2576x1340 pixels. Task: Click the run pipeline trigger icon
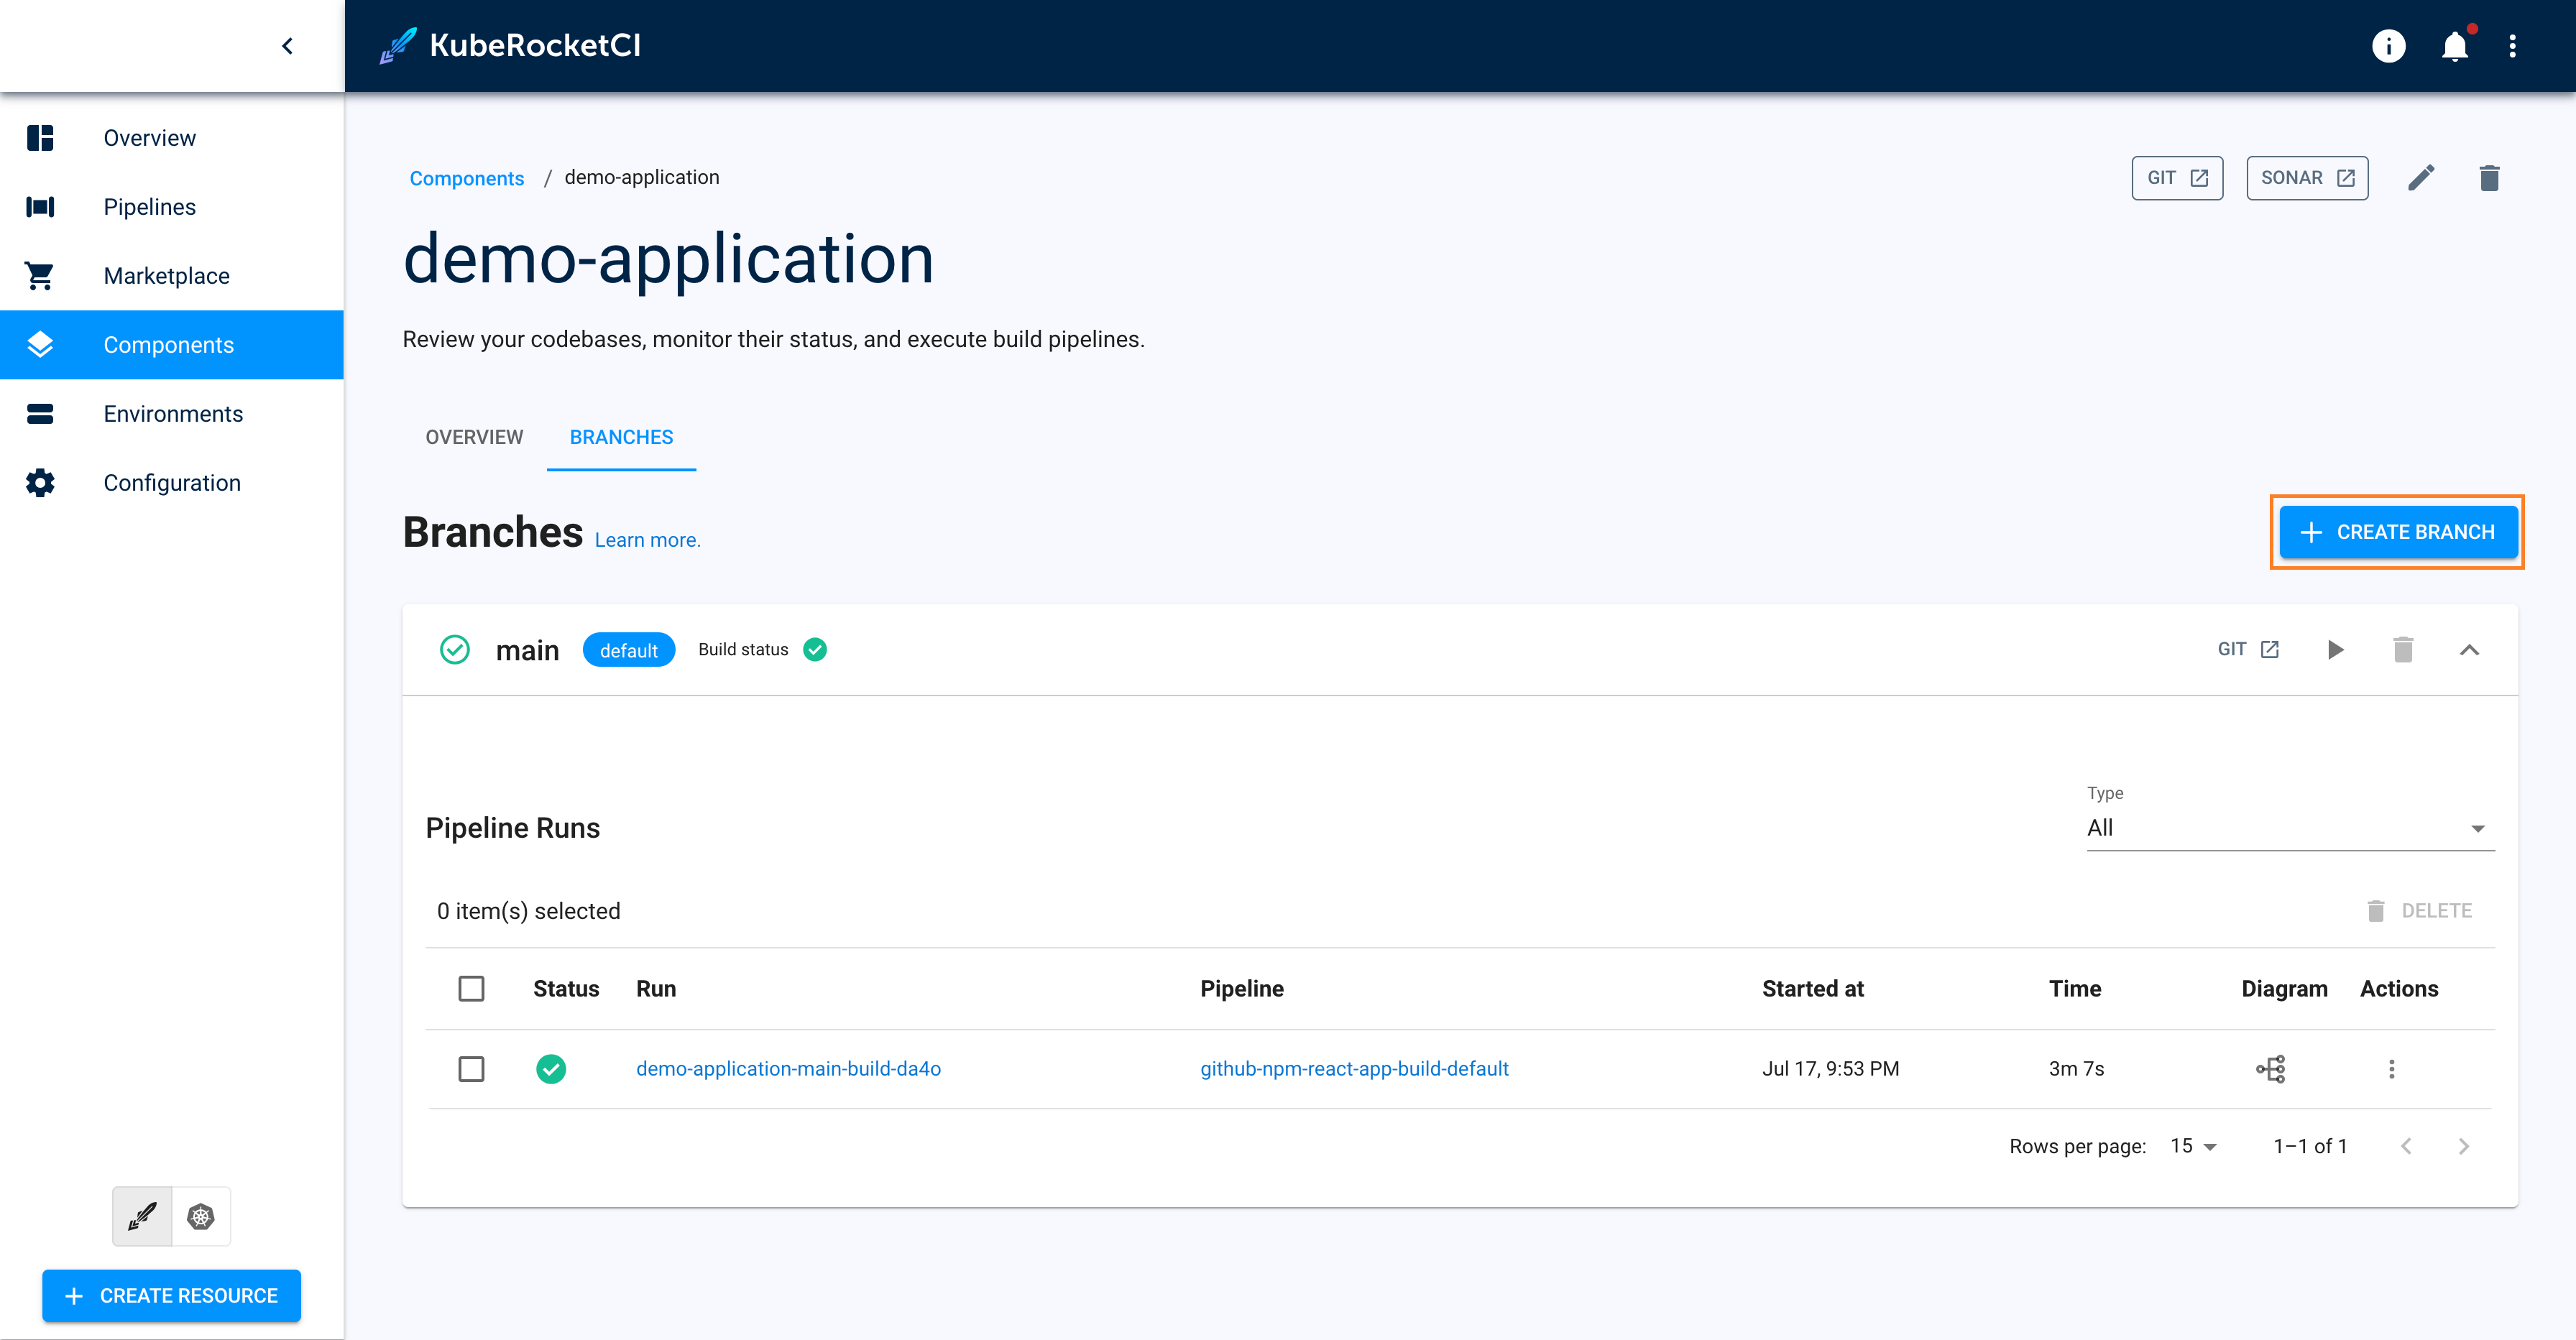point(2336,649)
